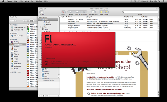Expand the SEARCH FOR section

pyautogui.click(x=11, y=72)
